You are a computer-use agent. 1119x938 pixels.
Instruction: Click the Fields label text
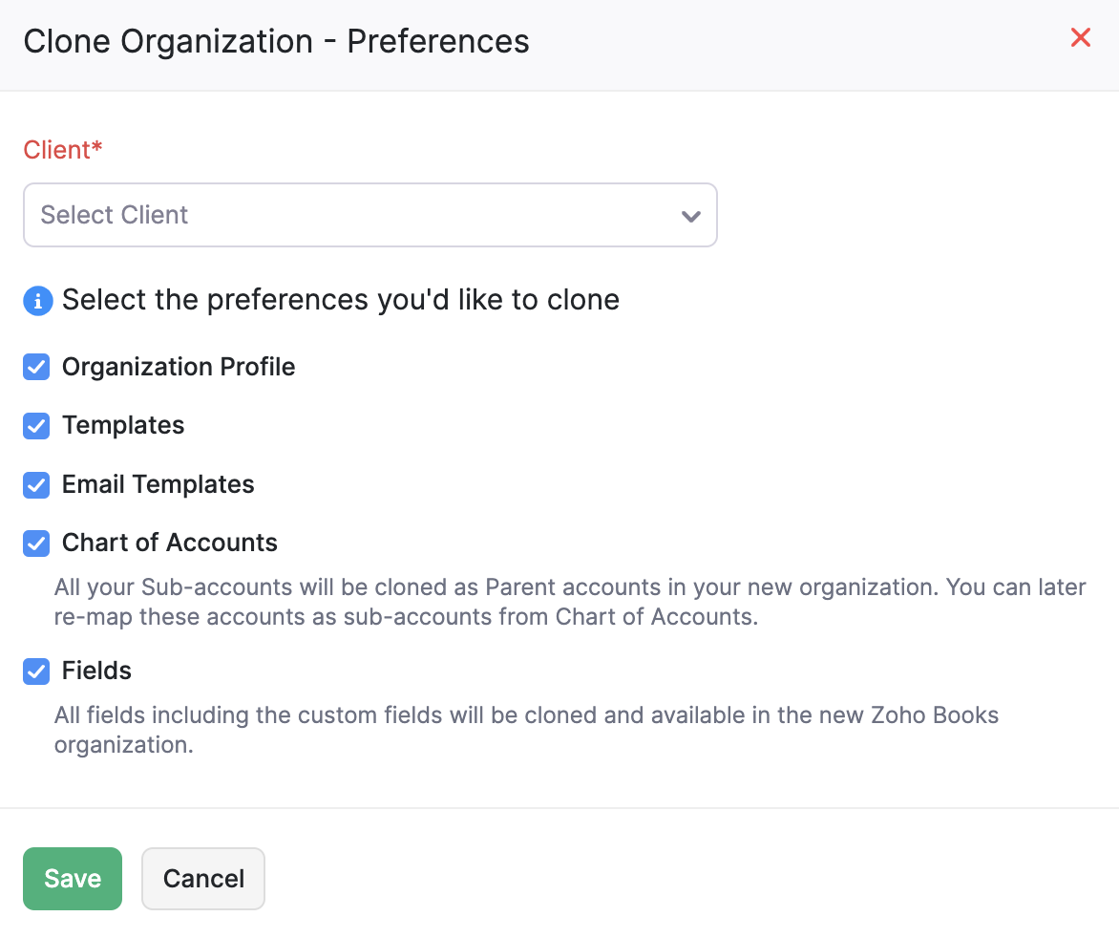coord(96,672)
